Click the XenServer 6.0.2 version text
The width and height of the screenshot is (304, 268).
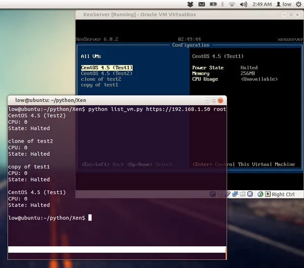click(x=97, y=39)
